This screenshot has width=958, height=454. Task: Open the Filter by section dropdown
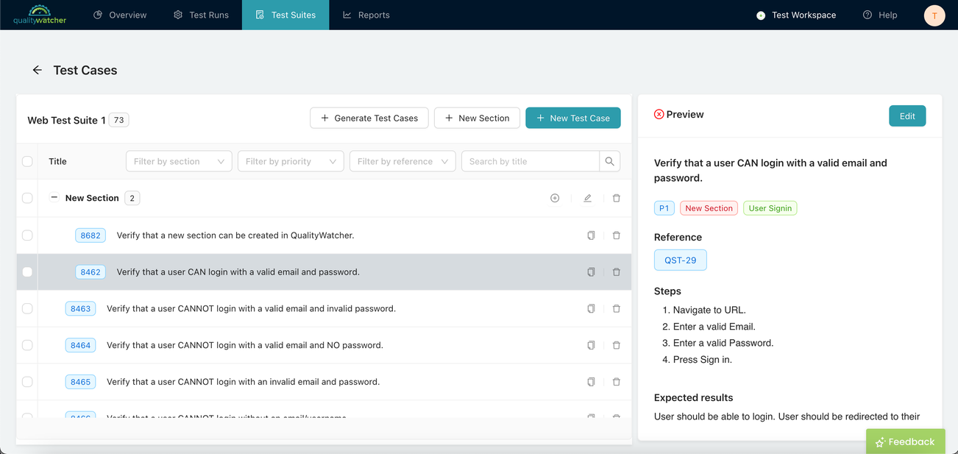(x=179, y=161)
